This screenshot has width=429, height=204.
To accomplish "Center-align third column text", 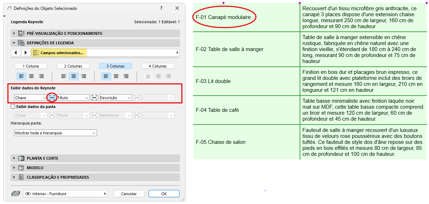I will [116, 76].
